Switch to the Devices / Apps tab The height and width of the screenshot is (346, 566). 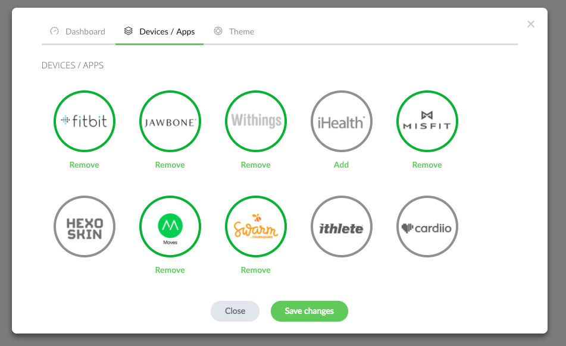[160, 32]
